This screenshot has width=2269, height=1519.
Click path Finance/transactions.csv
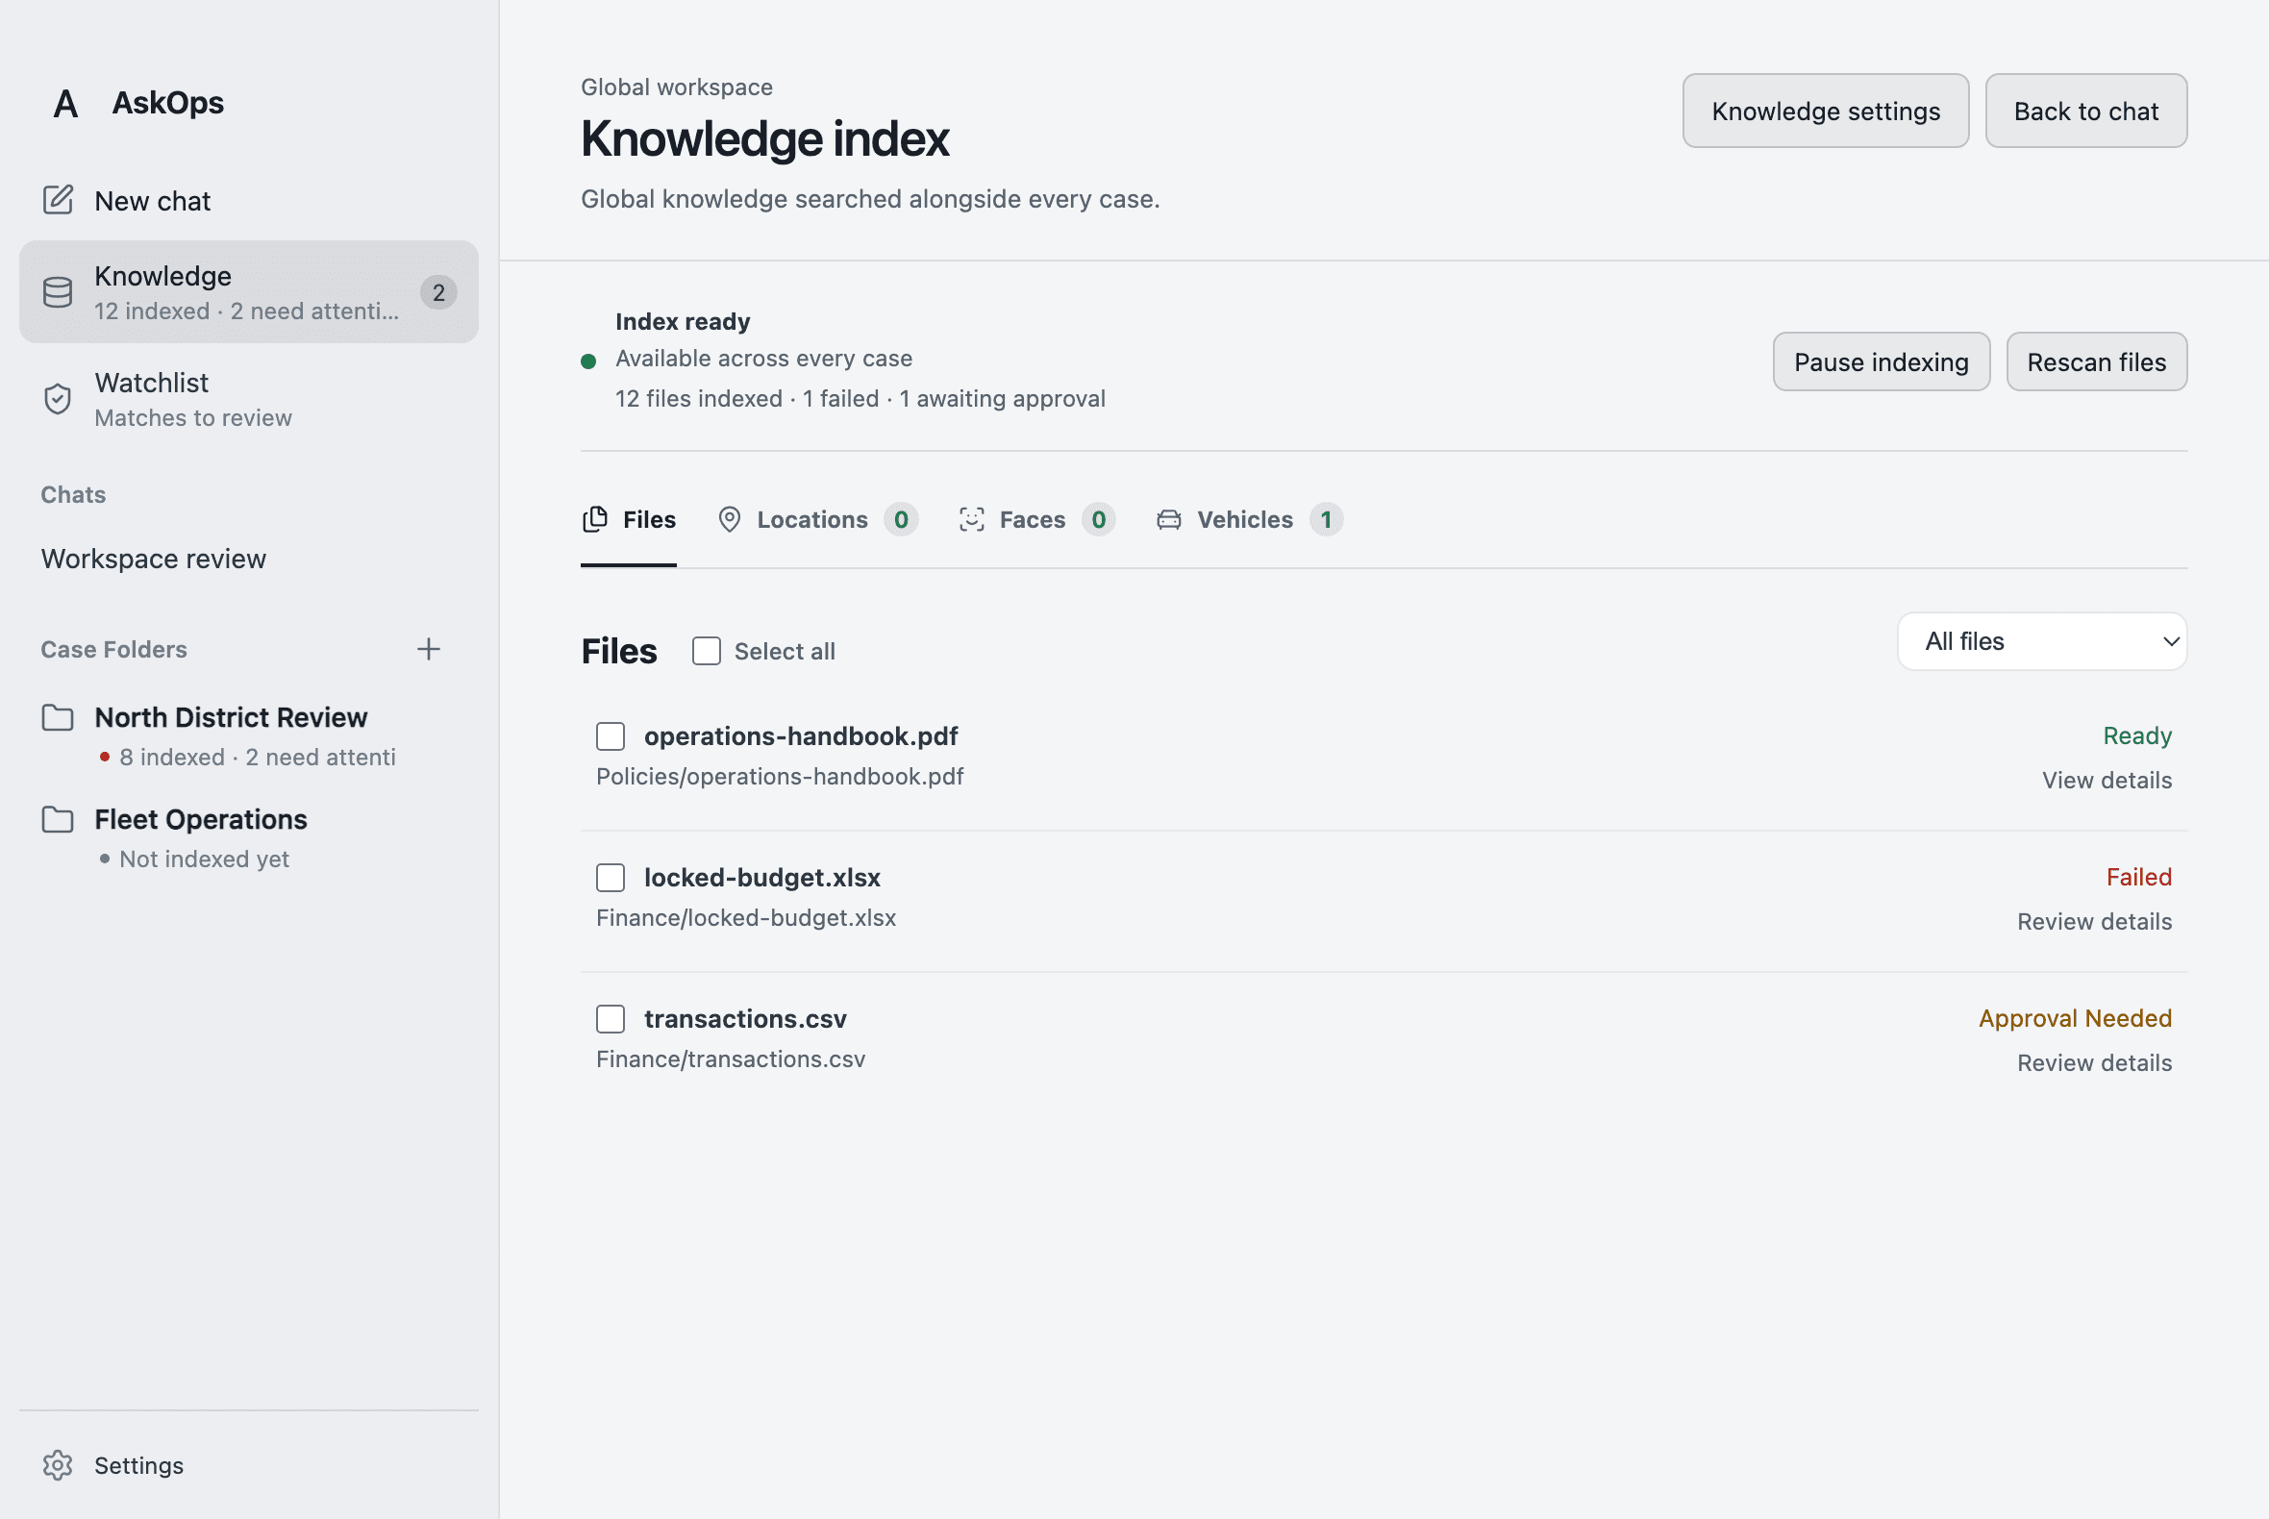coord(731,1058)
